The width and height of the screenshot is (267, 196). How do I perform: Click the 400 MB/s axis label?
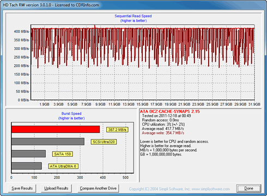[x=21, y=32]
